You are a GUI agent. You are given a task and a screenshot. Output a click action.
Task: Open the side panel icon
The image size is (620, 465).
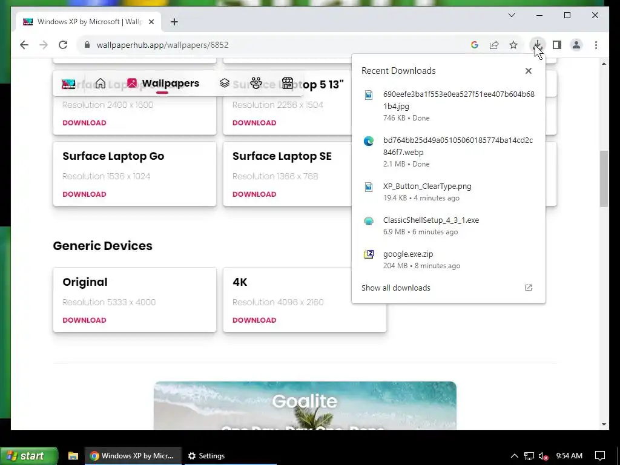point(557,45)
